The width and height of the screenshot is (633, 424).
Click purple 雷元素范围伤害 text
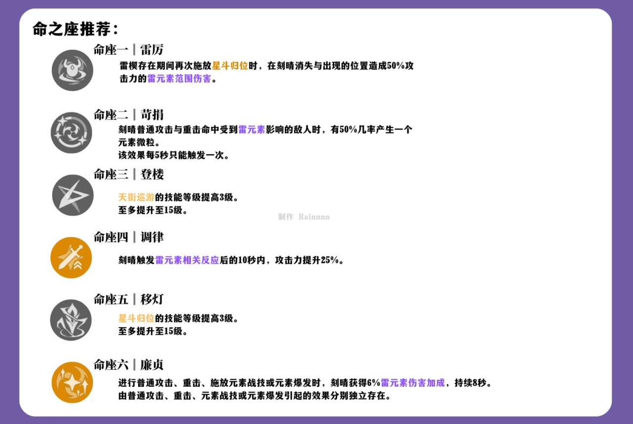[179, 78]
